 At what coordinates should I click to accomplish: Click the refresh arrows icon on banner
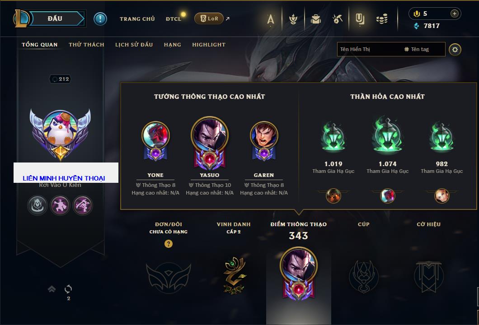[x=68, y=289]
